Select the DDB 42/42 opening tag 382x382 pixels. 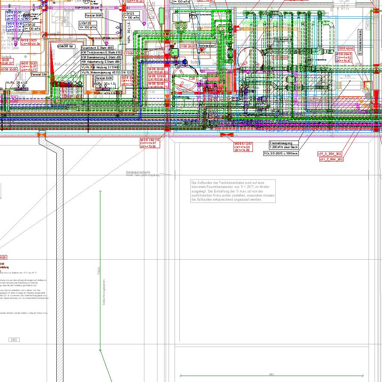pos(346,48)
